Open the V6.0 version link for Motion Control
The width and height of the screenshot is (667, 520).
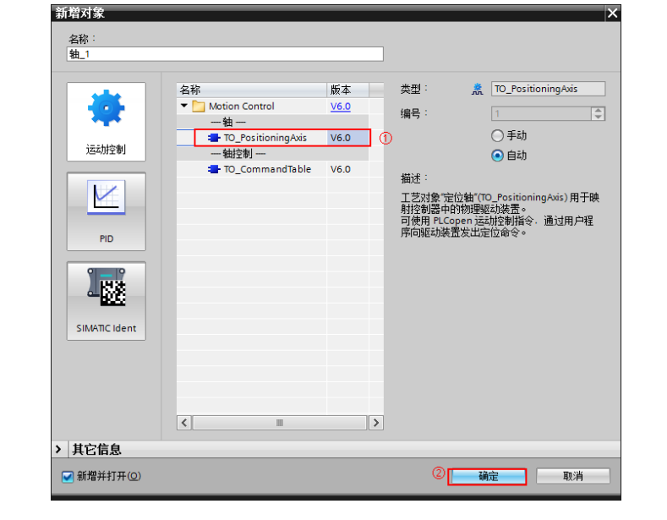(340, 107)
